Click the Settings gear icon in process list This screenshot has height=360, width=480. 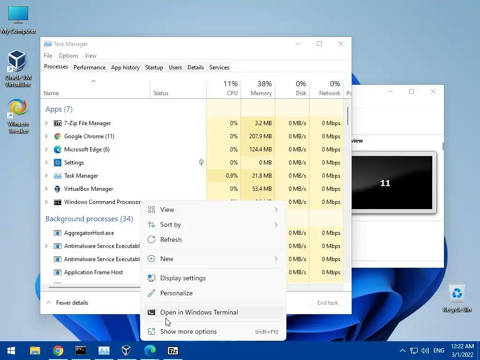tap(58, 163)
